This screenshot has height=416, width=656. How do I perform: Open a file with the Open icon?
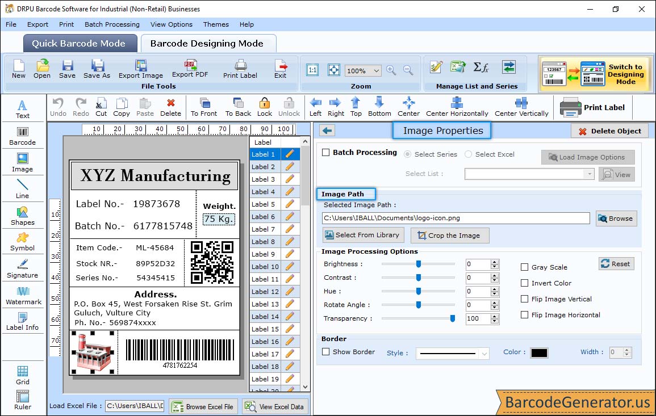[42, 69]
